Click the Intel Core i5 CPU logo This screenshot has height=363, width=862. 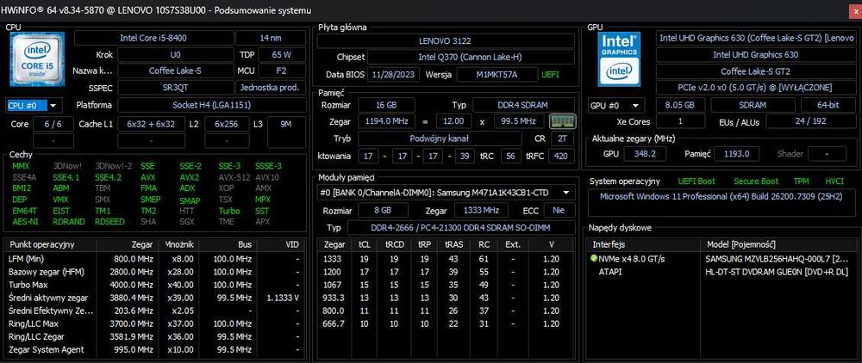[37, 58]
